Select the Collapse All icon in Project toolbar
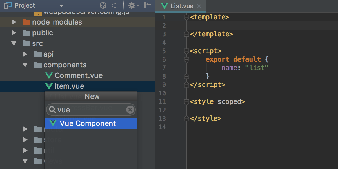The height and width of the screenshot is (169, 338). (x=115, y=5)
